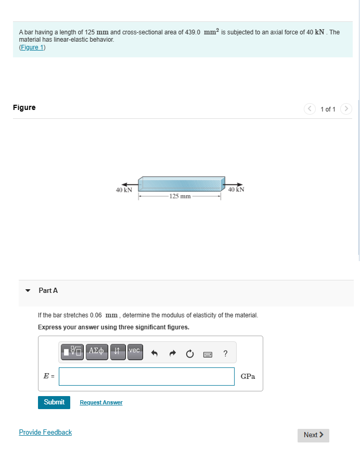Click the redo arrow in the answer toolbar
Image resolution: width=360 pixels, height=456 pixels.
(x=172, y=353)
